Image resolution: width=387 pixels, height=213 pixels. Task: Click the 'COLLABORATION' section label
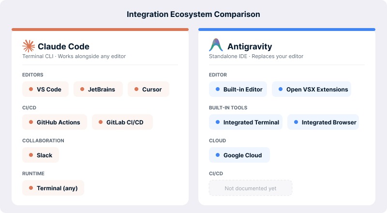point(43,140)
